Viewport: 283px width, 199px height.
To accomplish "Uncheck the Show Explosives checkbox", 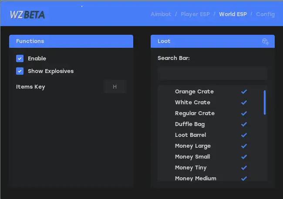I will click(20, 71).
